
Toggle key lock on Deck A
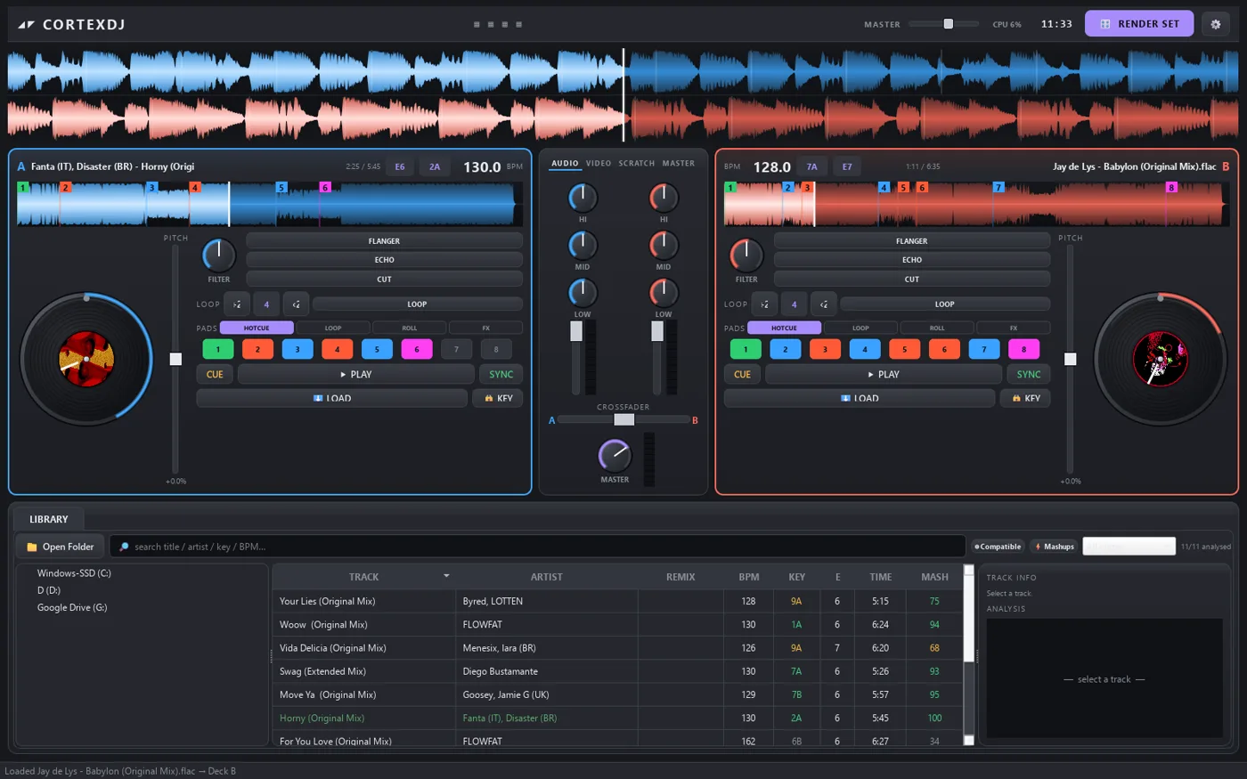pyautogui.click(x=498, y=398)
